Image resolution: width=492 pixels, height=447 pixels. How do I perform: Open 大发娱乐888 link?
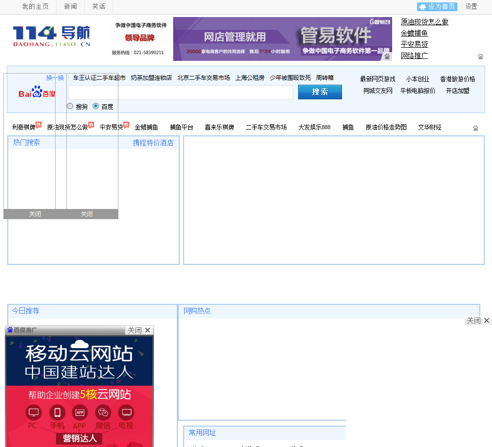click(314, 128)
